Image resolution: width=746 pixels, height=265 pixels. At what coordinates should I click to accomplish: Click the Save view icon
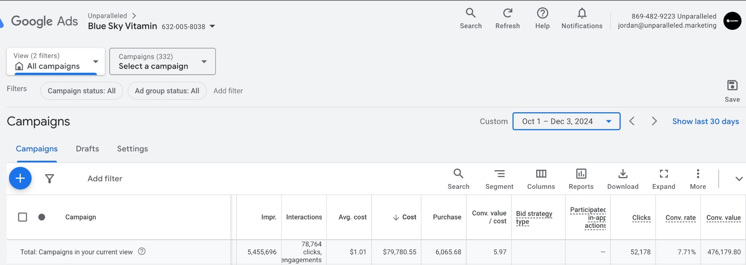coord(732,86)
